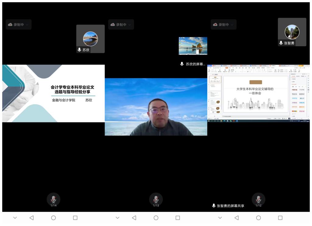Hide the navigation bar using the chevron below 1/14
Viewport: 312px width, 226px height.
[15, 218]
